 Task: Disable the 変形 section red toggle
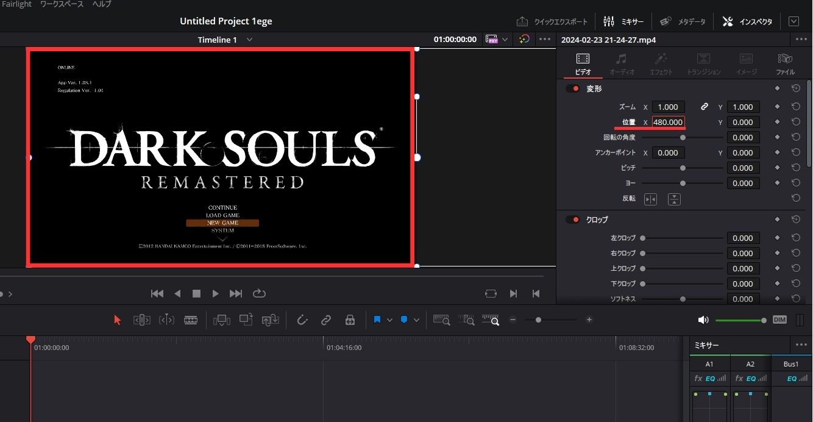tap(572, 88)
